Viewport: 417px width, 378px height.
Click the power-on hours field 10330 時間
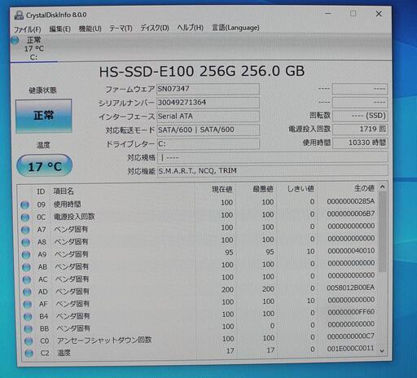(x=360, y=143)
